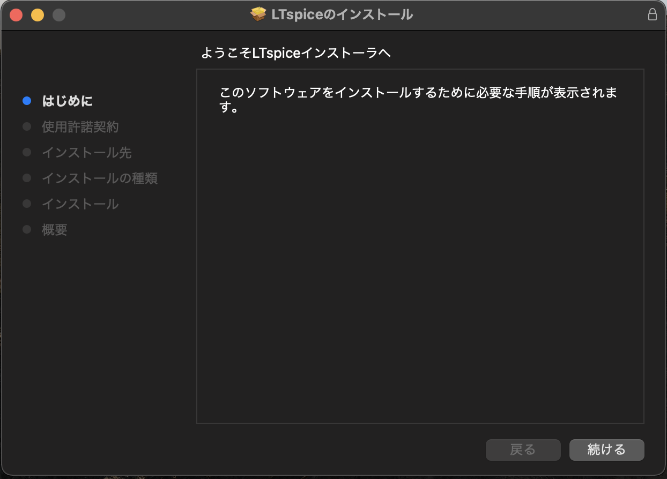Click the gray bullet next to 使用許諾契約
Viewport: 667px width, 479px height.
27,127
